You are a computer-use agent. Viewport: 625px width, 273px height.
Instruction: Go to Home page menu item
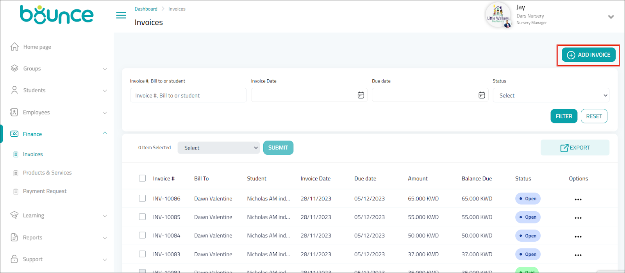tap(37, 47)
